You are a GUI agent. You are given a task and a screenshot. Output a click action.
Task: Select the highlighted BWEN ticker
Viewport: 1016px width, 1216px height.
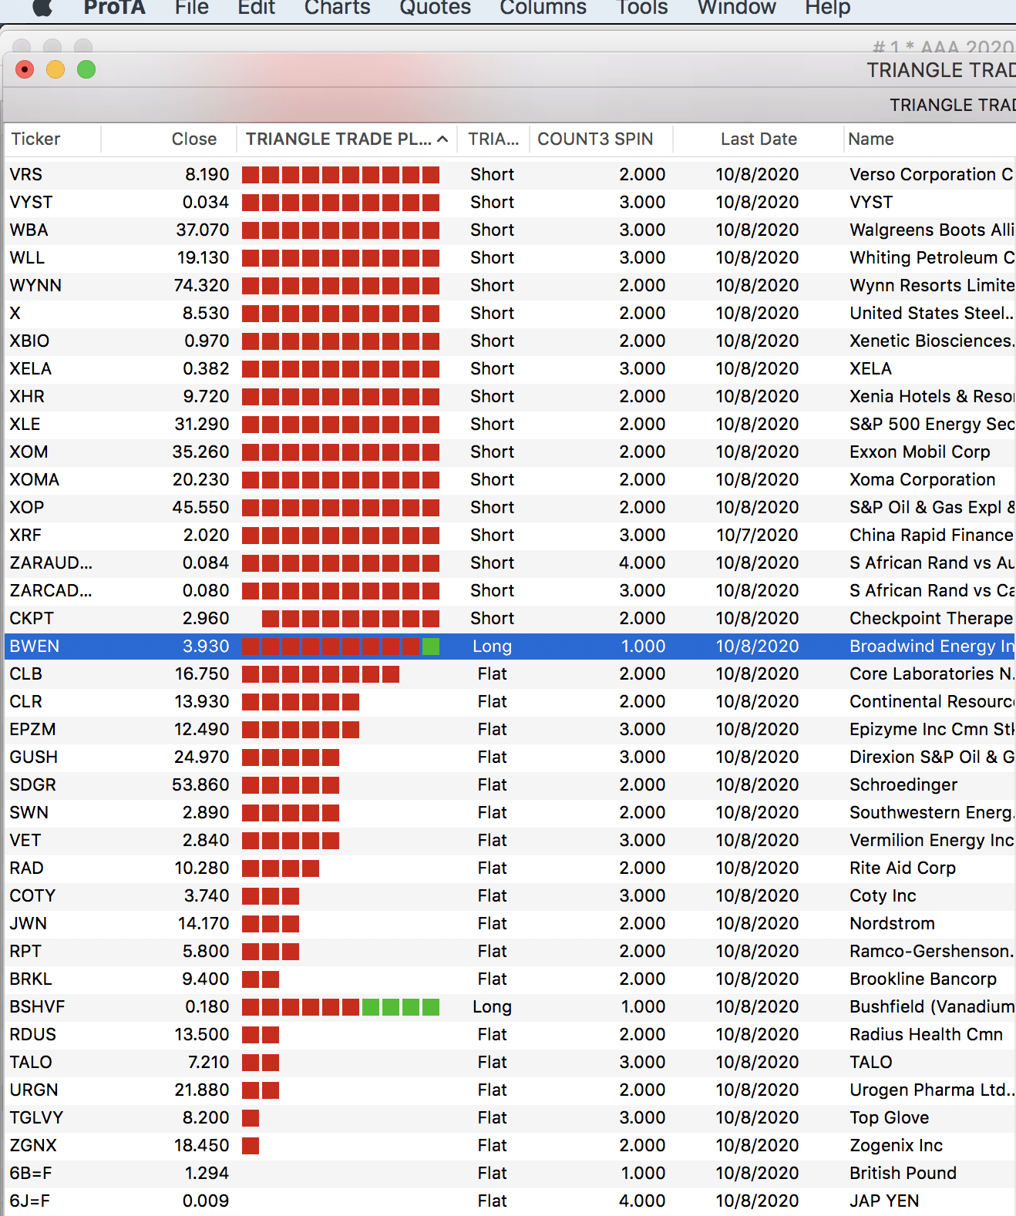click(x=34, y=646)
